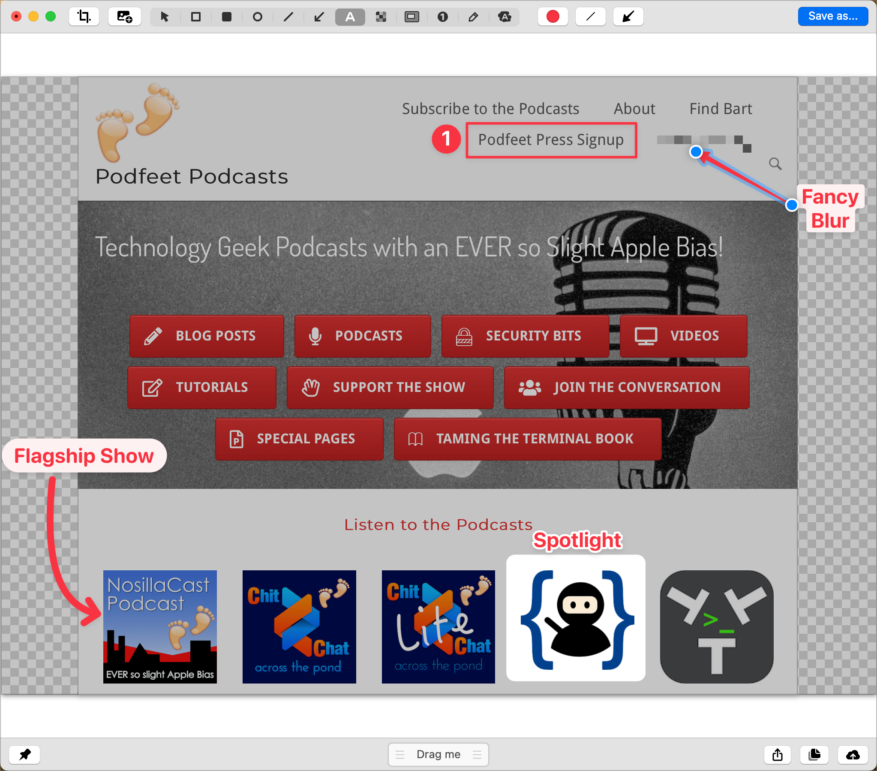Open the line thickness dropdown
The image size is (877, 771).
click(590, 17)
